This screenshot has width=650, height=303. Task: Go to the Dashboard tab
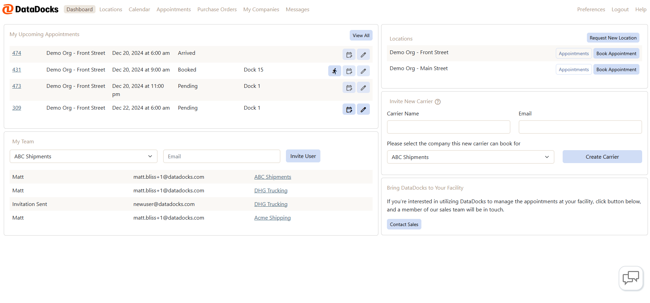pos(80,9)
